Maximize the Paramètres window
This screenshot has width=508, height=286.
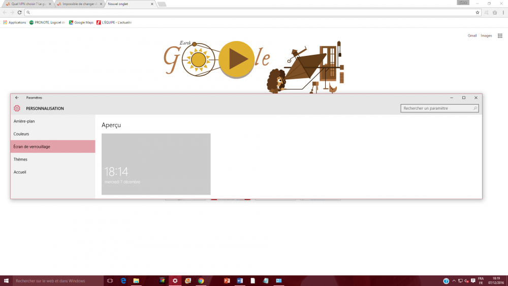(464, 98)
